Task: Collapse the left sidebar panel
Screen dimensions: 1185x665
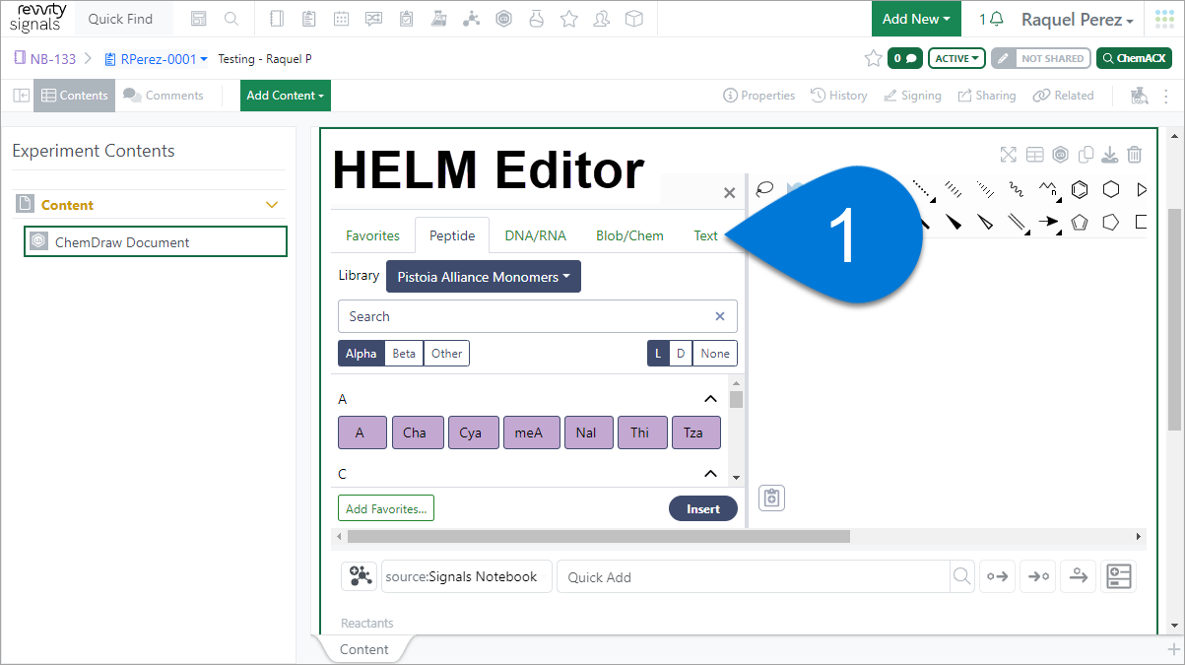Action: pos(21,96)
